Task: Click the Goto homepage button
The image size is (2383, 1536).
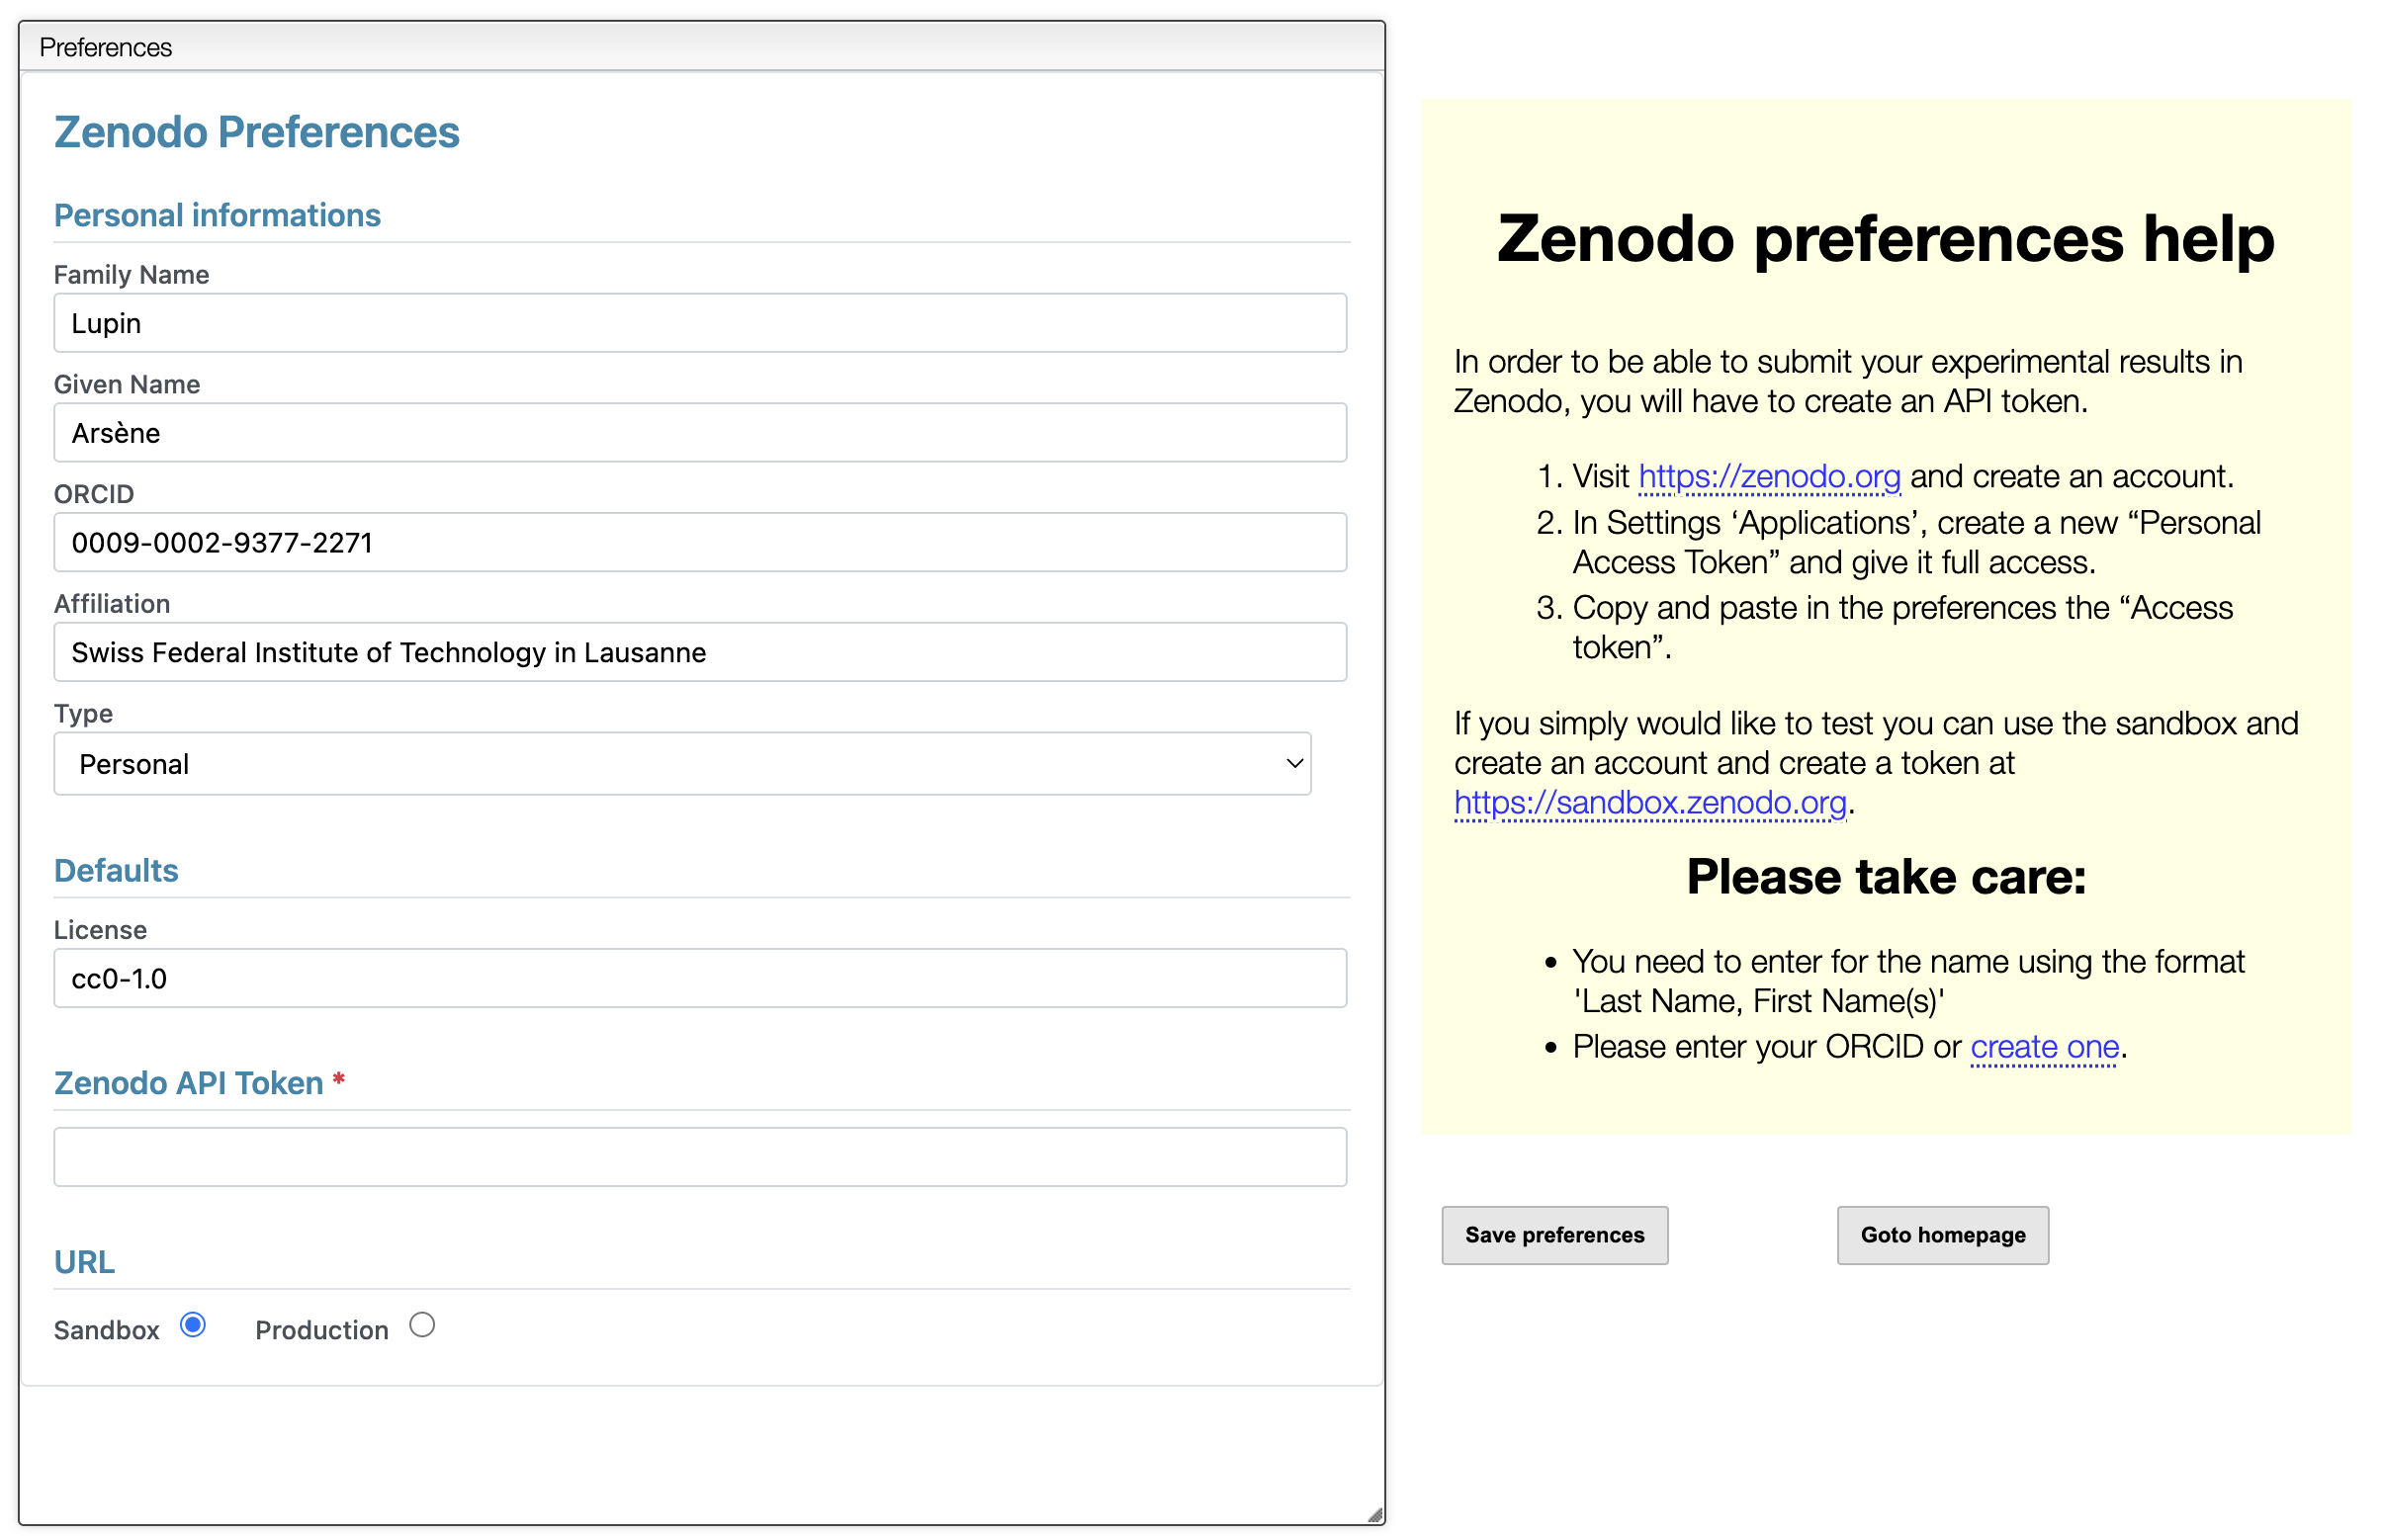Action: (1945, 1237)
